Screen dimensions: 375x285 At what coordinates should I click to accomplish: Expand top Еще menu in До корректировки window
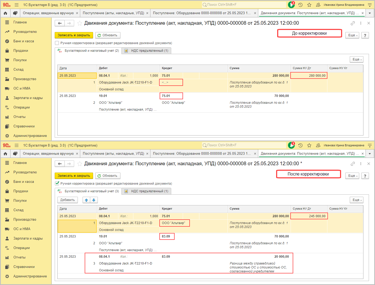click(x=353, y=35)
